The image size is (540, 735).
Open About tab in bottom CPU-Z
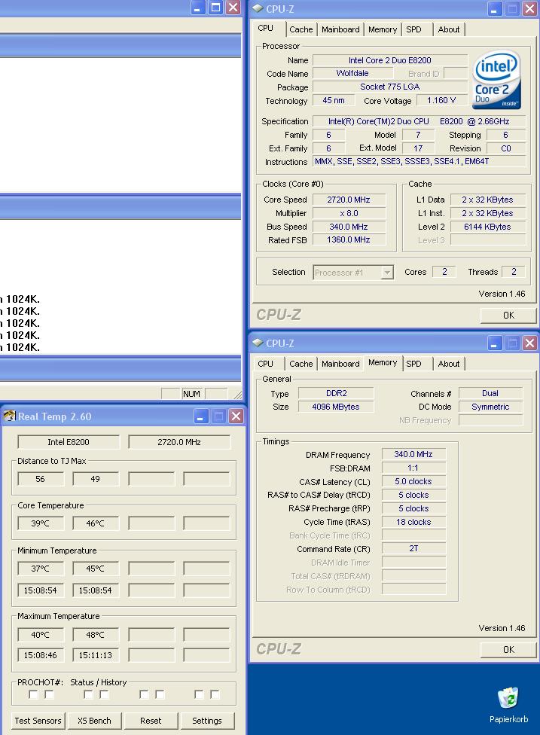[x=449, y=364]
